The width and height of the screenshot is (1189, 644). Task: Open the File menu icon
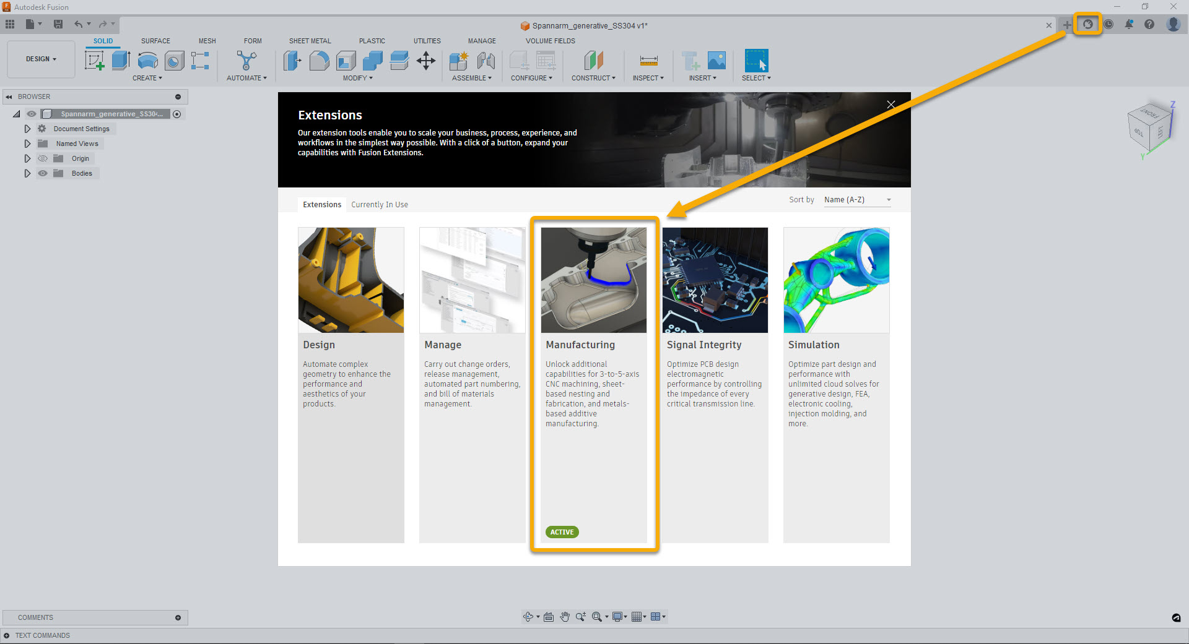point(33,24)
